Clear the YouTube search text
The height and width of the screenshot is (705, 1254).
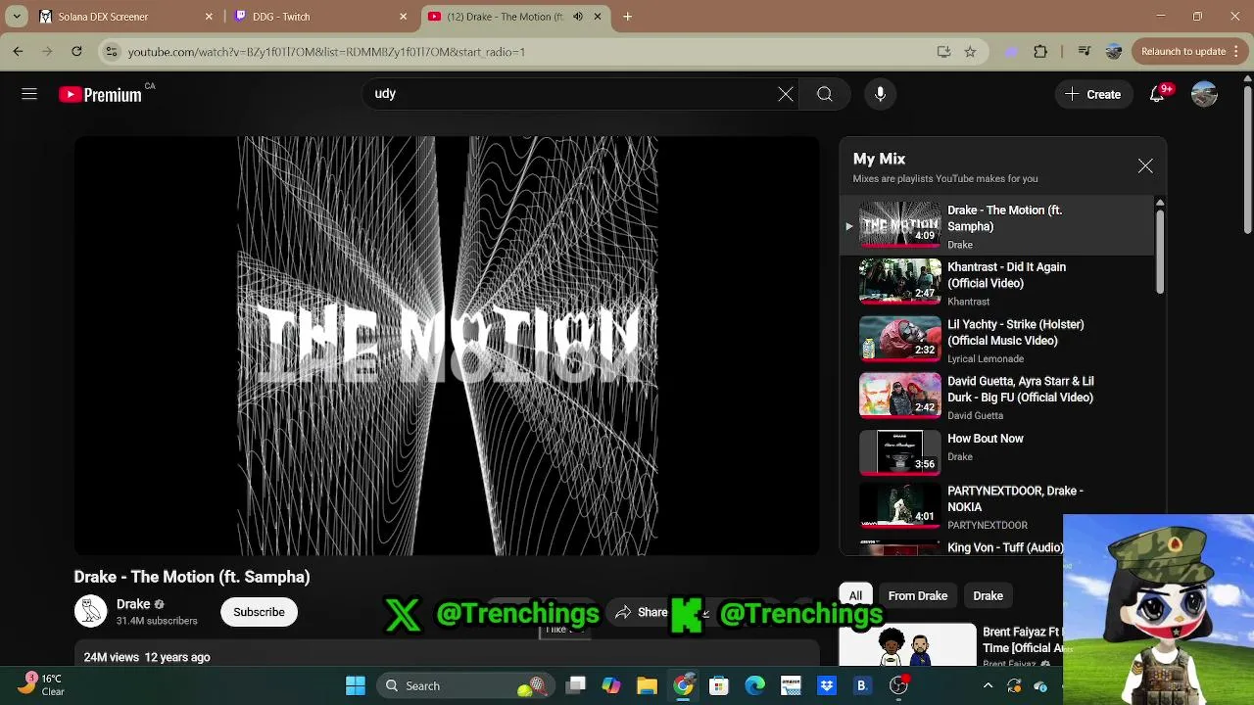tap(786, 94)
